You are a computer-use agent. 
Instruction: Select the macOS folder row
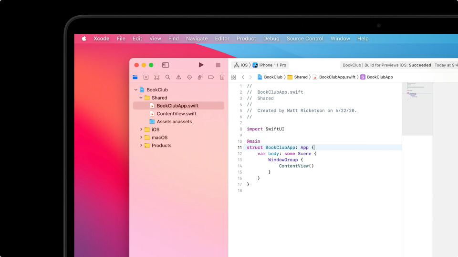point(179,137)
